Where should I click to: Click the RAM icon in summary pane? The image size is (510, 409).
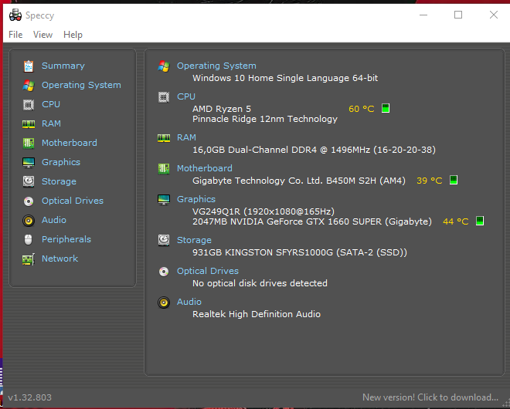click(x=164, y=138)
